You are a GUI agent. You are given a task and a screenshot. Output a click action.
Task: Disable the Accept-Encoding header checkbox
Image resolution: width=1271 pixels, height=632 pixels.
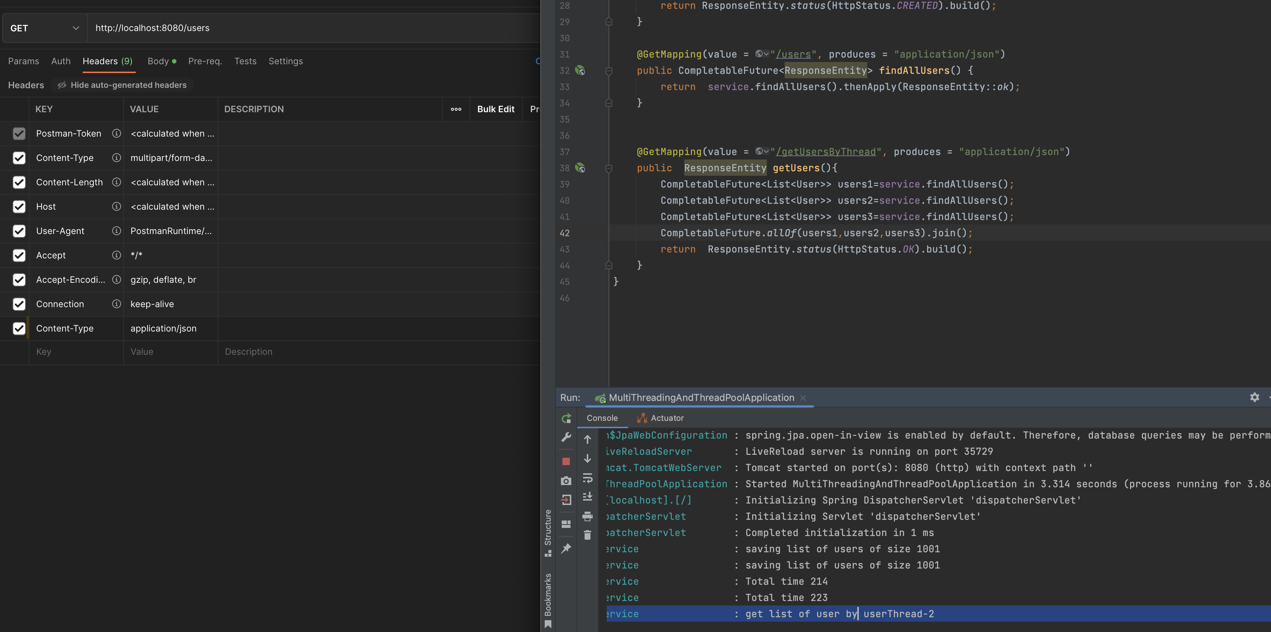pos(19,280)
